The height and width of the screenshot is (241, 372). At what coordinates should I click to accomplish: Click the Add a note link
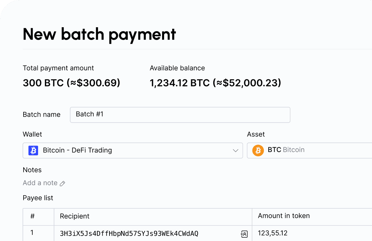pos(40,183)
